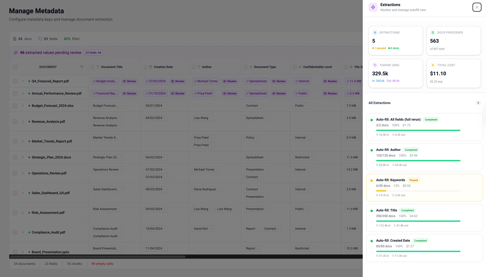Check the Budget_Forecast_2024.xlsx row checkbox
The width and height of the screenshot is (486, 277).
point(15,106)
